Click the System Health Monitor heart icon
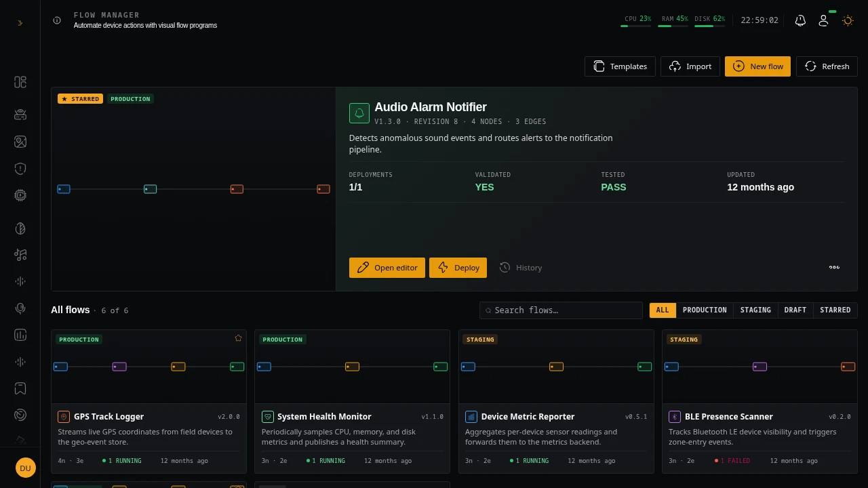The image size is (868, 488). point(267,417)
